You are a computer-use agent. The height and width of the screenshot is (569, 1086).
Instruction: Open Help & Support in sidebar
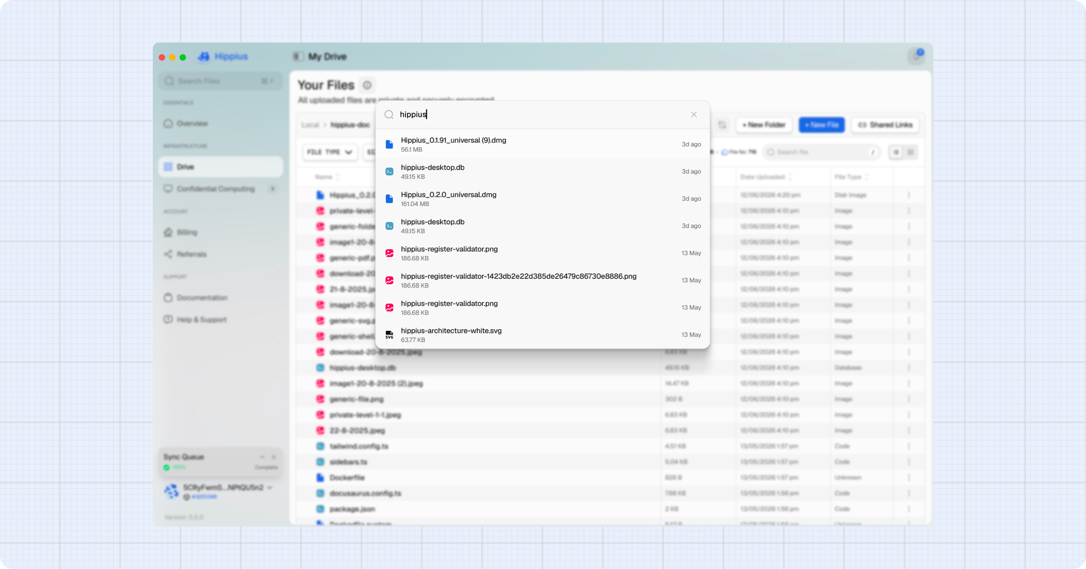(220, 319)
